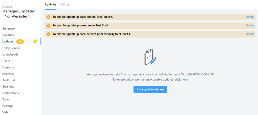
Task: Select the Updates tab at top
Action: (51, 4)
